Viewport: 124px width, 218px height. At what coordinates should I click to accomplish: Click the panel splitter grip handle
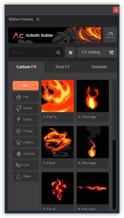(114, 110)
